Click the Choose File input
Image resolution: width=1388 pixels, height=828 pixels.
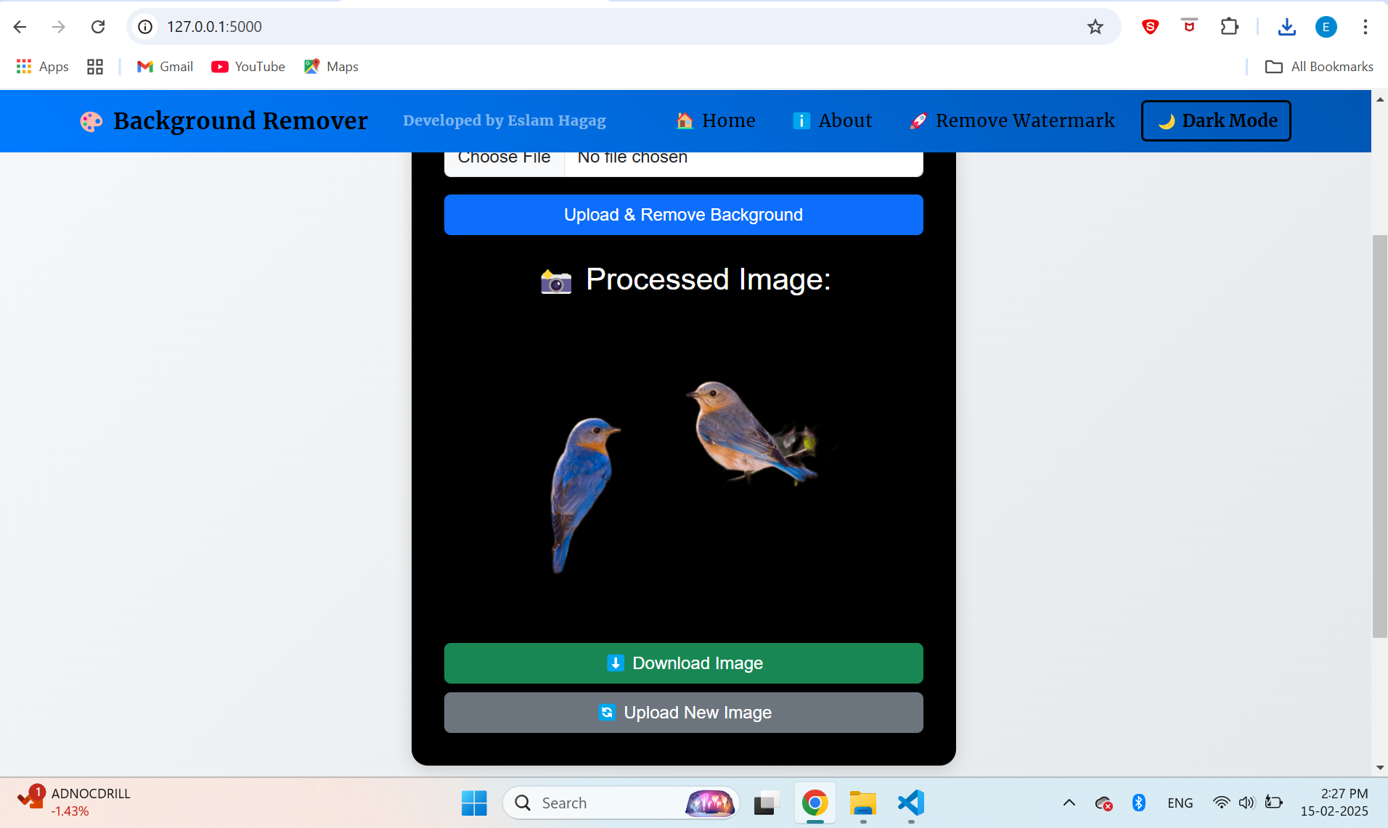(x=505, y=161)
